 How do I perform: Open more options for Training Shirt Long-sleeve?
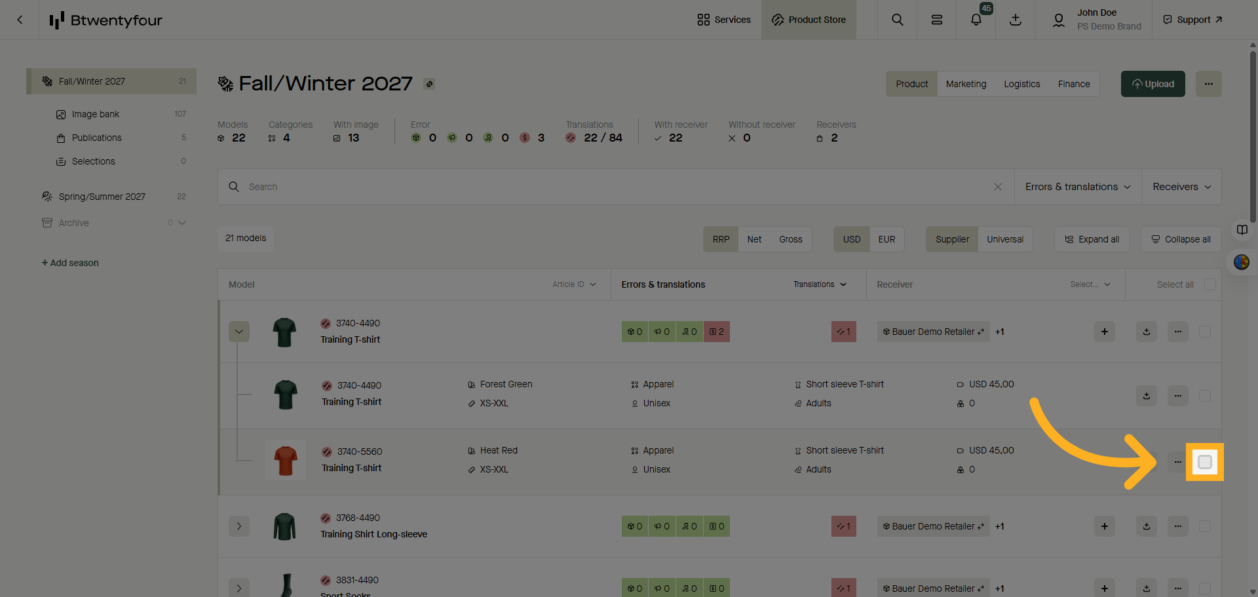pyautogui.click(x=1178, y=526)
